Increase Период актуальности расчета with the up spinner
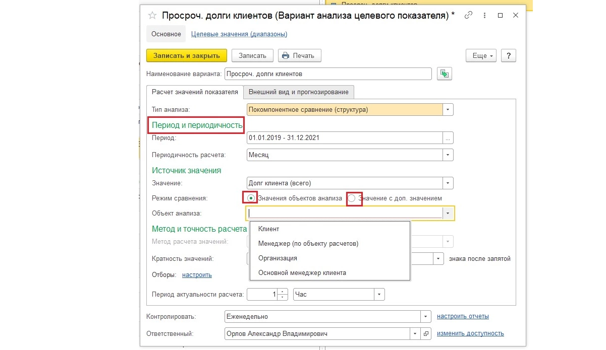 [283, 292]
